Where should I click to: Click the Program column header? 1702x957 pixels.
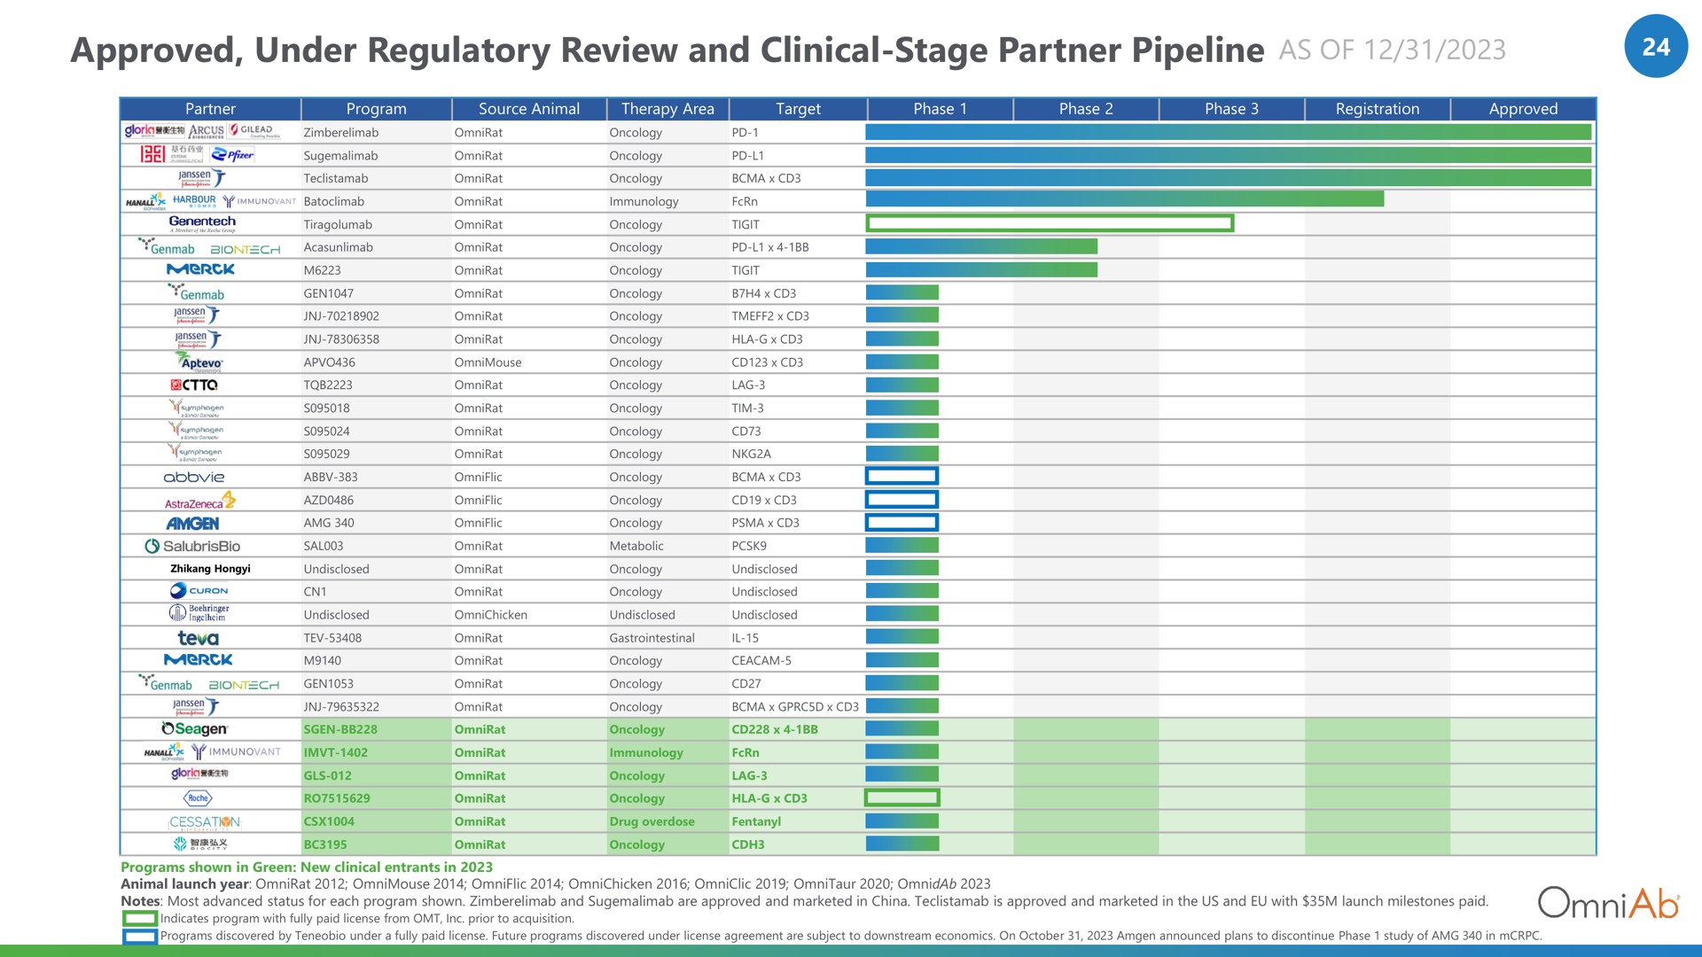tap(376, 109)
